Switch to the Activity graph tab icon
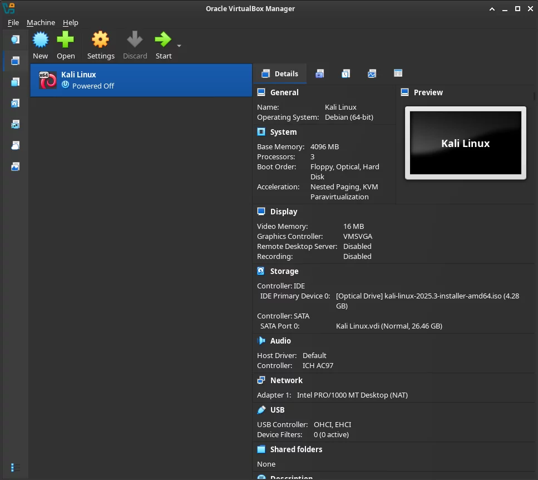 (x=372, y=74)
